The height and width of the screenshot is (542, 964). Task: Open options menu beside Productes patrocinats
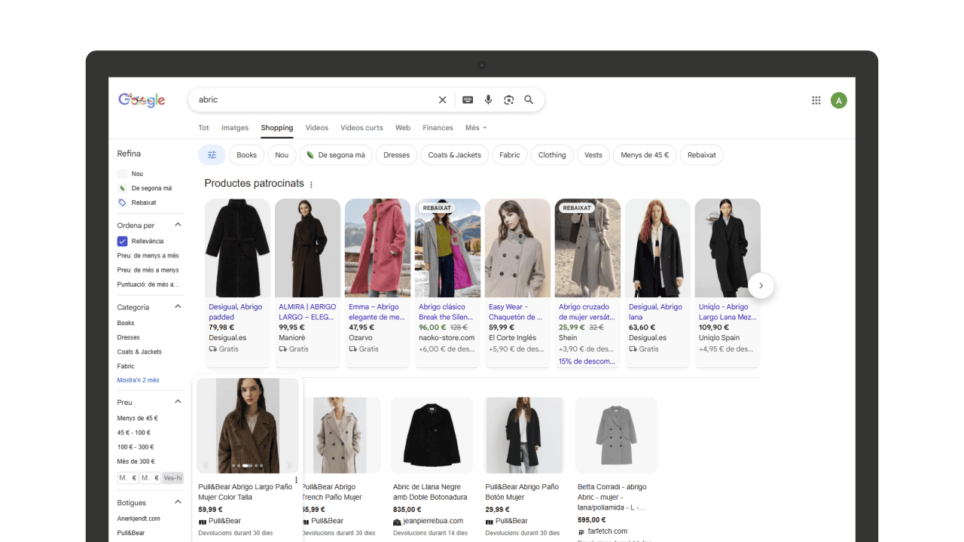pos(311,184)
